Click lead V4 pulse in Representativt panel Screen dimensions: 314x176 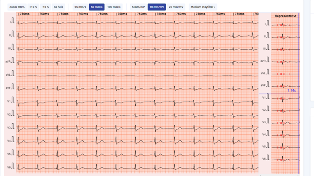point(268,133)
